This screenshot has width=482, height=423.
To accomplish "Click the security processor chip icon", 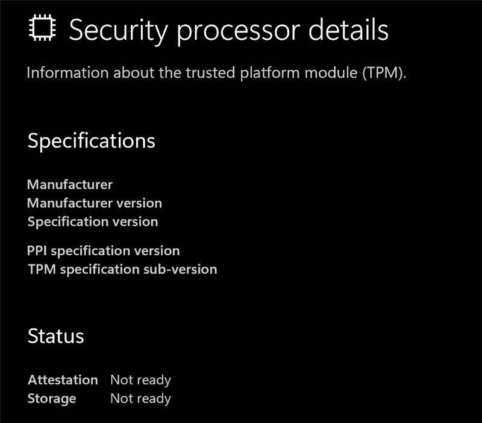I will click(x=42, y=29).
